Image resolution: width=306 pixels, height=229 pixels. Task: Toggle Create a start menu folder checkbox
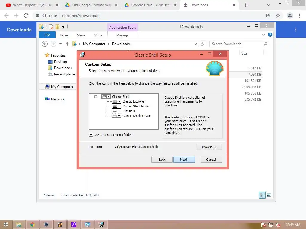(91, 134)
